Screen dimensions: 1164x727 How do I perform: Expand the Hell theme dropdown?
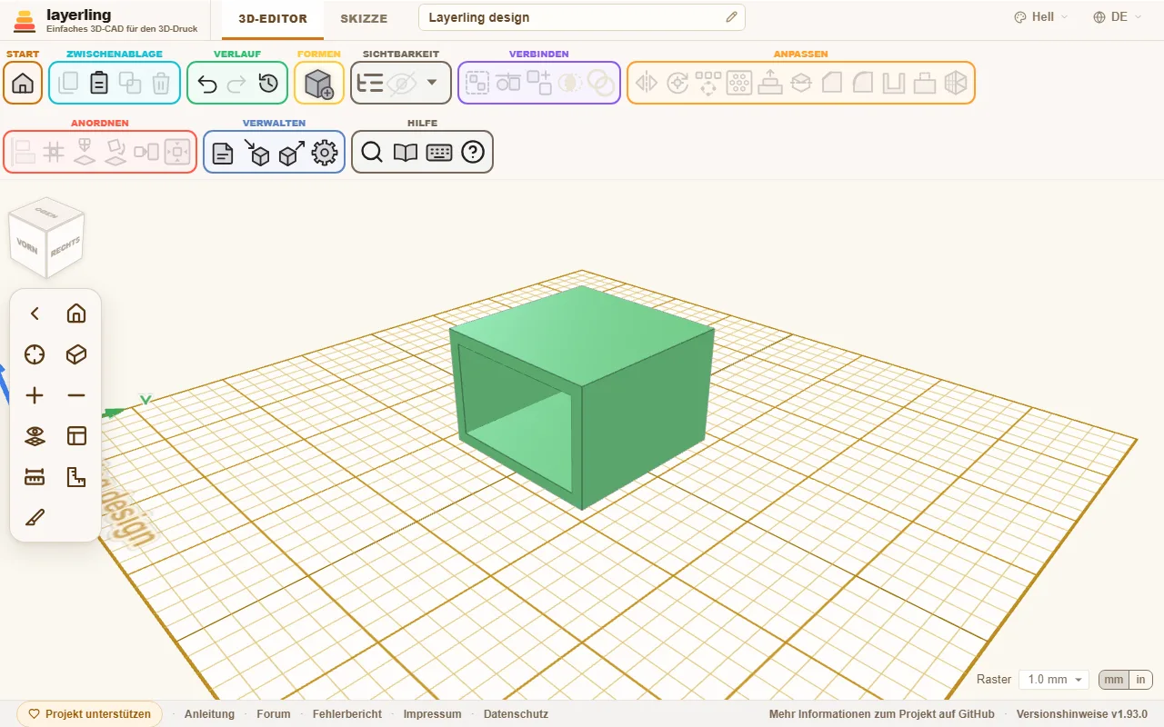1041,17
